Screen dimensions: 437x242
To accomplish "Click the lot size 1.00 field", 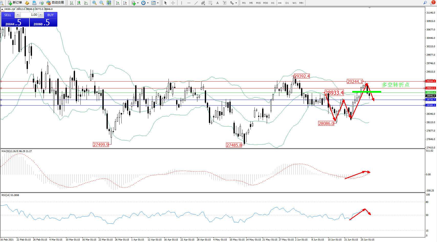I will [29, 15].
